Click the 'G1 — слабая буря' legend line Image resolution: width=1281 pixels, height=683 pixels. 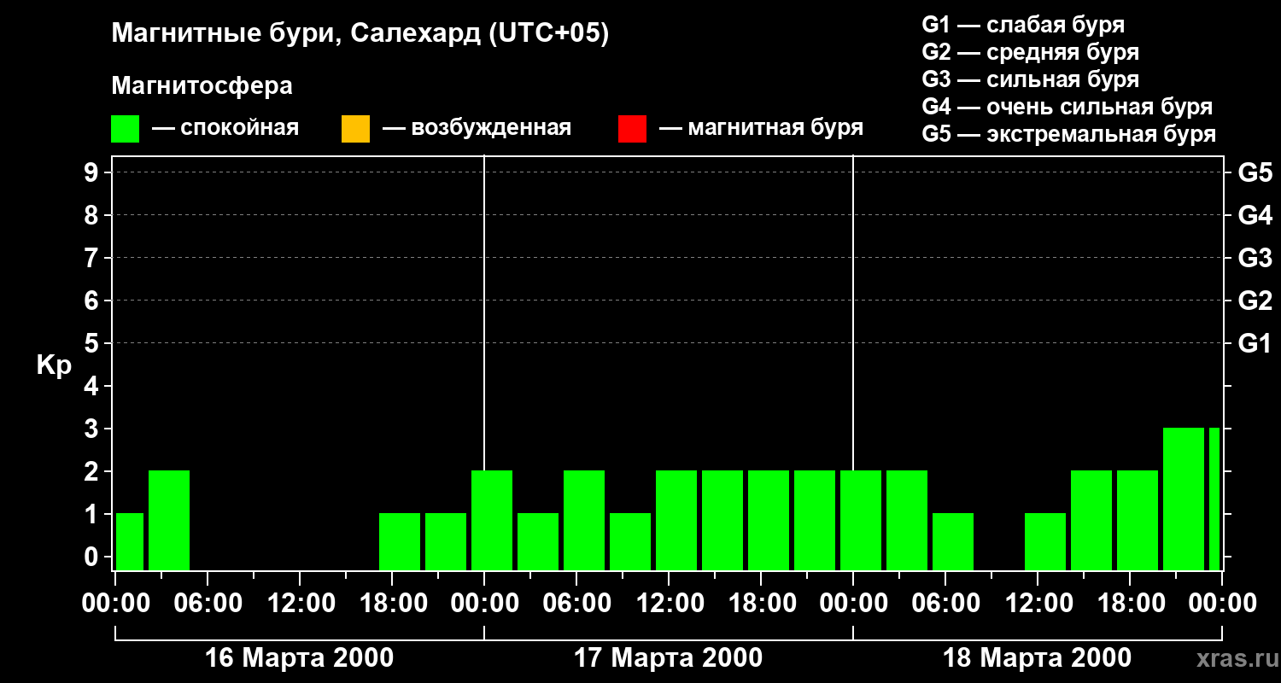click(x=1023, y=25)
